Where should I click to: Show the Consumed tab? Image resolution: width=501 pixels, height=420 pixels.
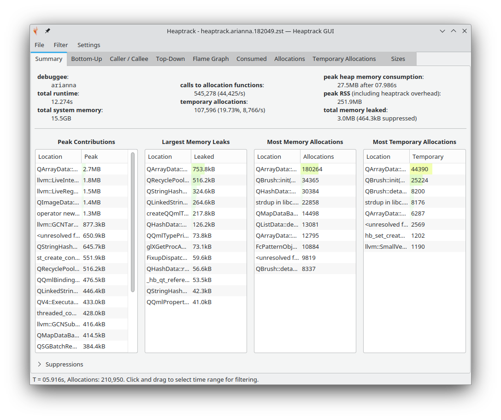point(251,59)
